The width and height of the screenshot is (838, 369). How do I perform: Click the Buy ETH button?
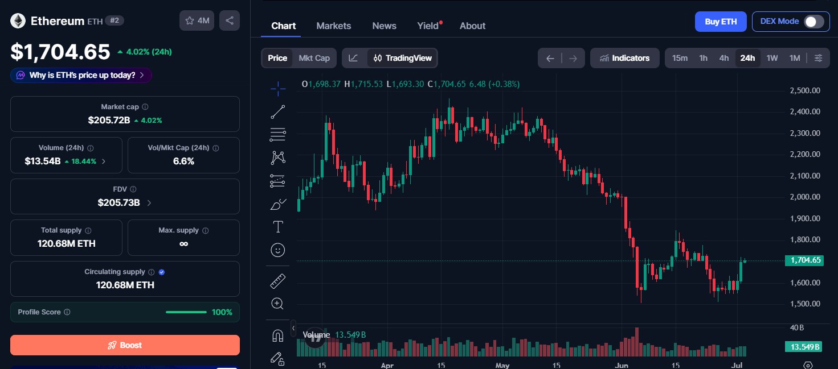pyautogui.click(x=721, y=22)
